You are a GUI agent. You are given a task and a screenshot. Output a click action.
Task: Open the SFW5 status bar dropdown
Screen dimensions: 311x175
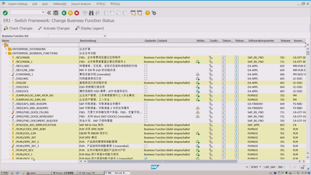[x=260, y=167]
